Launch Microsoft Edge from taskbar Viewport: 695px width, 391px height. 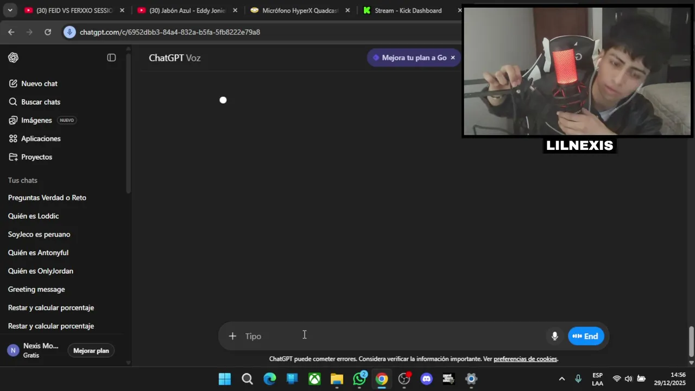click(269, 379)
